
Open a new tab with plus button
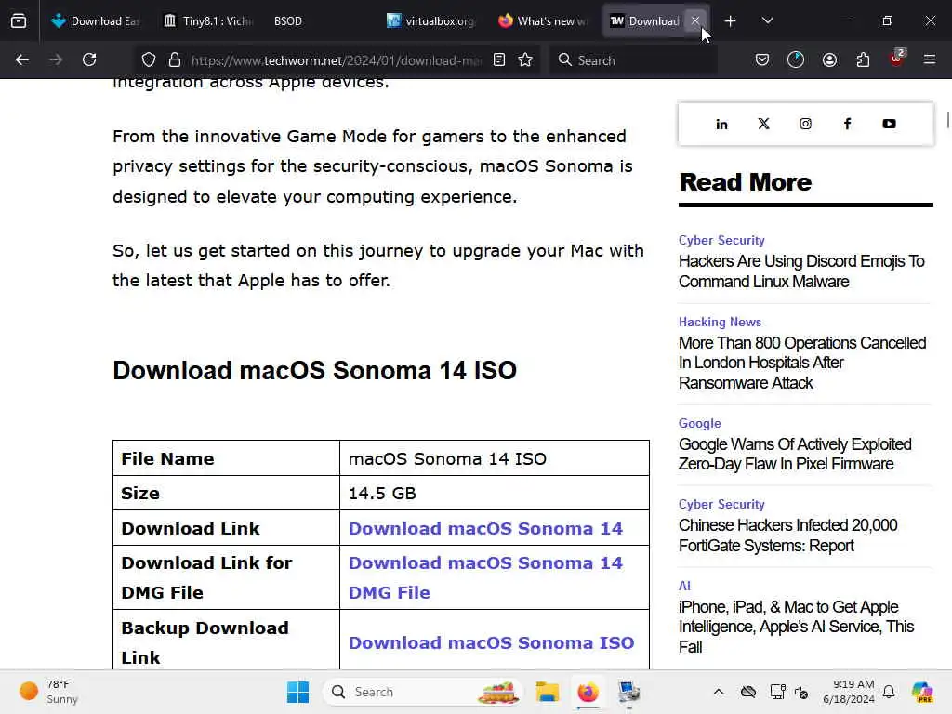pyautogui.click(x=731, y=21)
